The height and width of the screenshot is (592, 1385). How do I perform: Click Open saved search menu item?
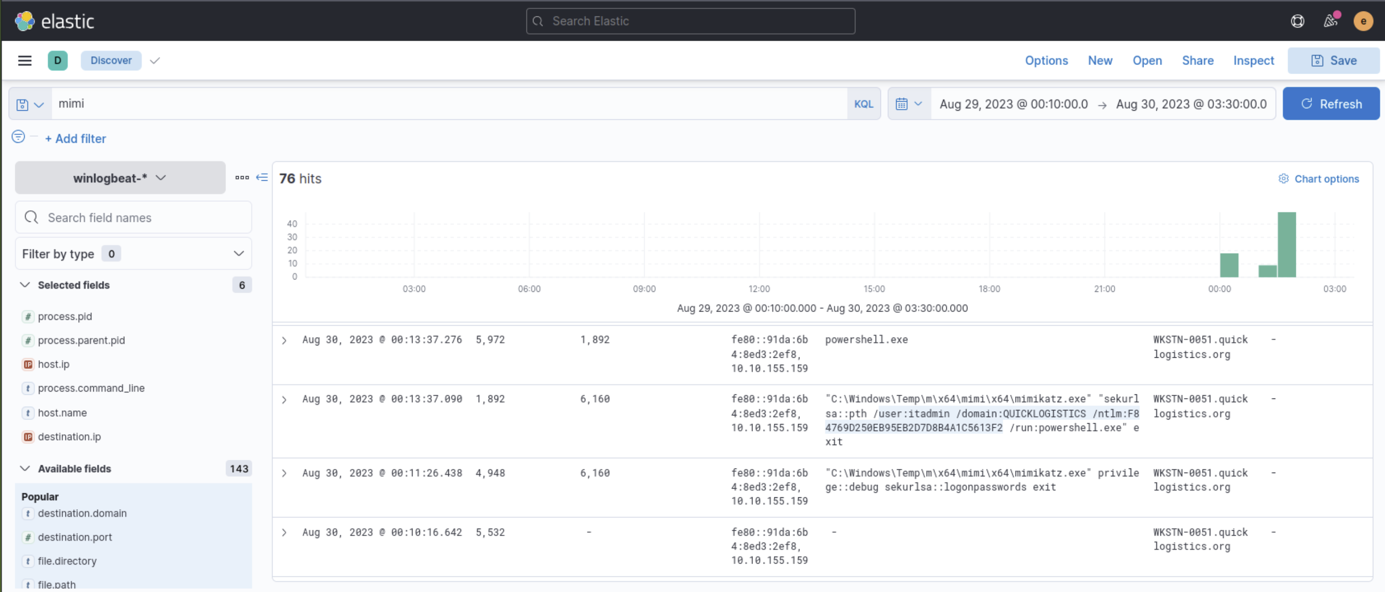[1147, 61]
